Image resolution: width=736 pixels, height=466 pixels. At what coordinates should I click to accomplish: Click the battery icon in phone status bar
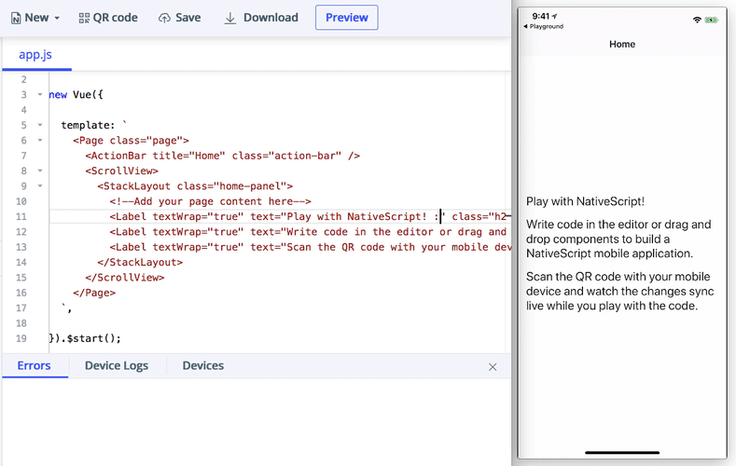click(712, 19)
